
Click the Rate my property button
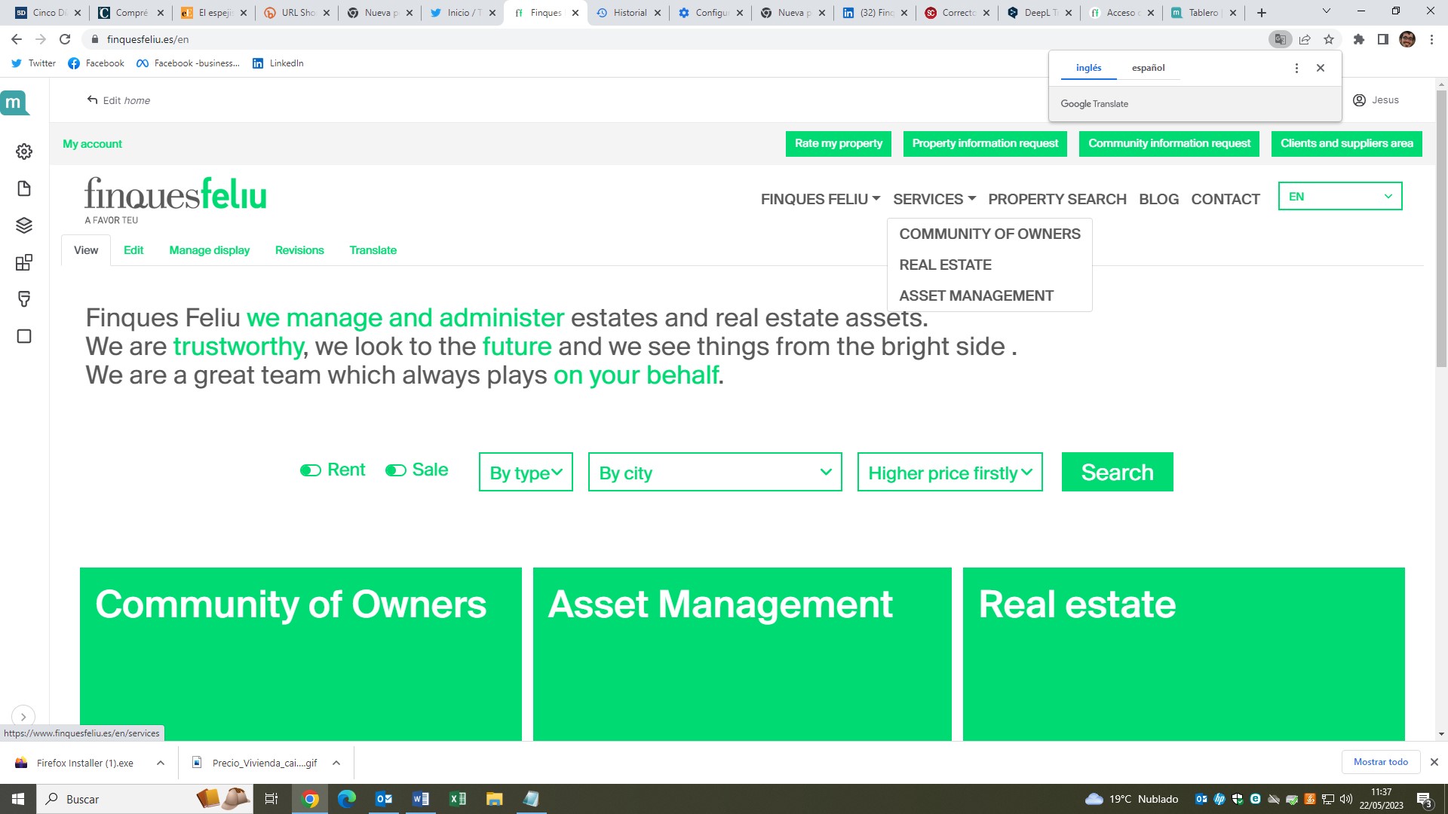tap(839, 143)
